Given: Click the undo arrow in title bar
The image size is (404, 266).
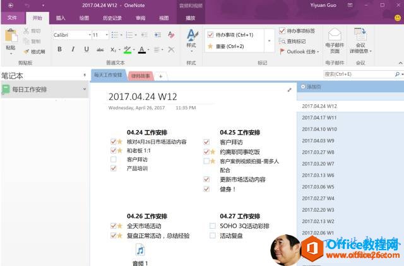Looking at the screenshot, I should click(27, 6).
